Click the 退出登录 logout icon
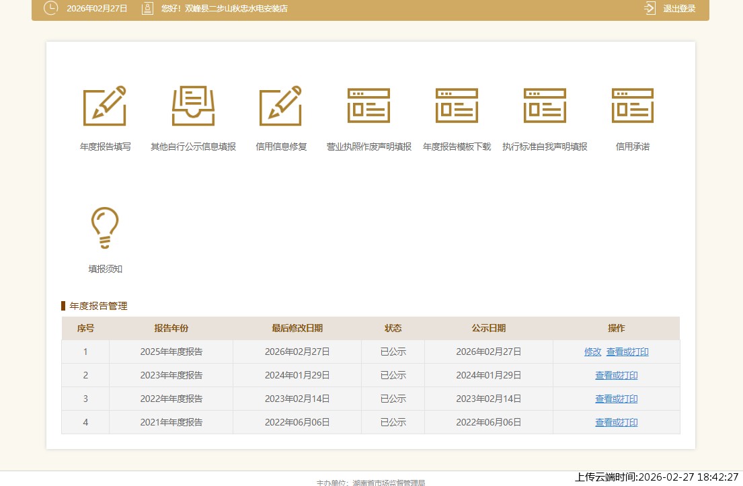Screen dimensions: 743x486 [x=650, y=8]
